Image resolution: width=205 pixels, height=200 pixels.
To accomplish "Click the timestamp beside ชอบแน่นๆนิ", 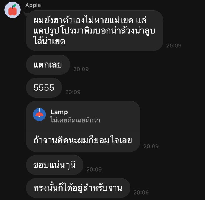I will (94, 170).
